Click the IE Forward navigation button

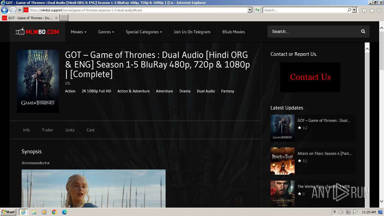pyautogui.click(x=13, y=10)
